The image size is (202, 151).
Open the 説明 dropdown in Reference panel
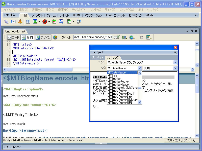[x=160, y=68]
